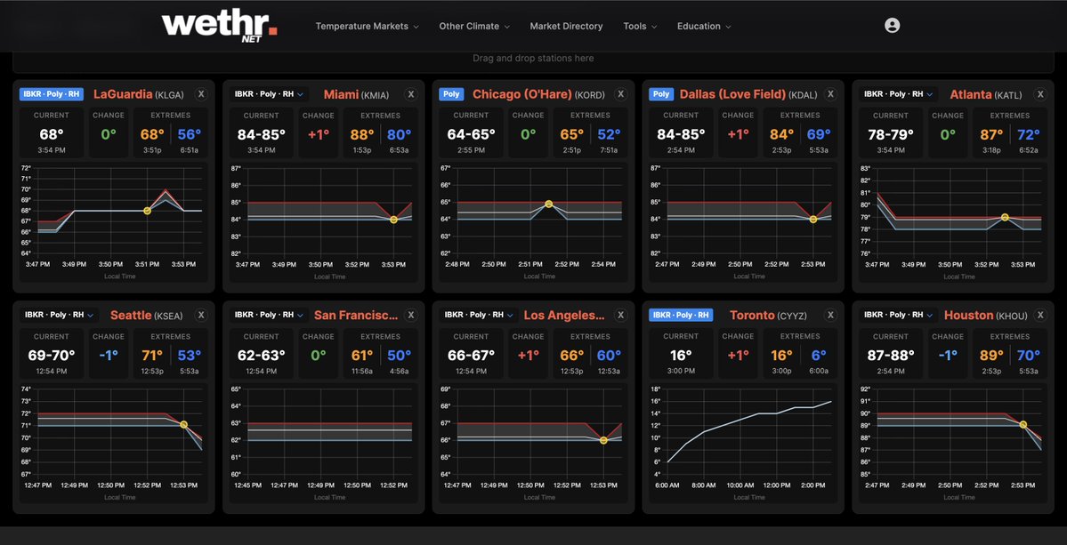Click the yellow marker on LaGuardia chart
1067x545 pixels.
pyautogui.click(x=147, y=211)
